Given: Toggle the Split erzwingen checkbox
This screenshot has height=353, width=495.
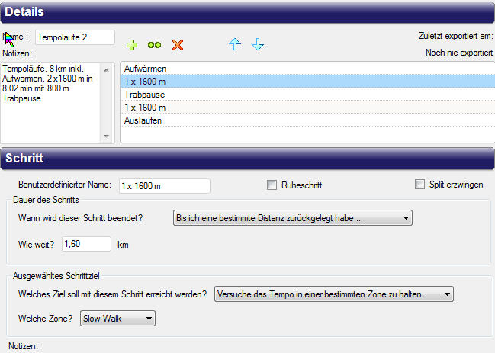Looking at the screenshot, I should click(419, 185).
